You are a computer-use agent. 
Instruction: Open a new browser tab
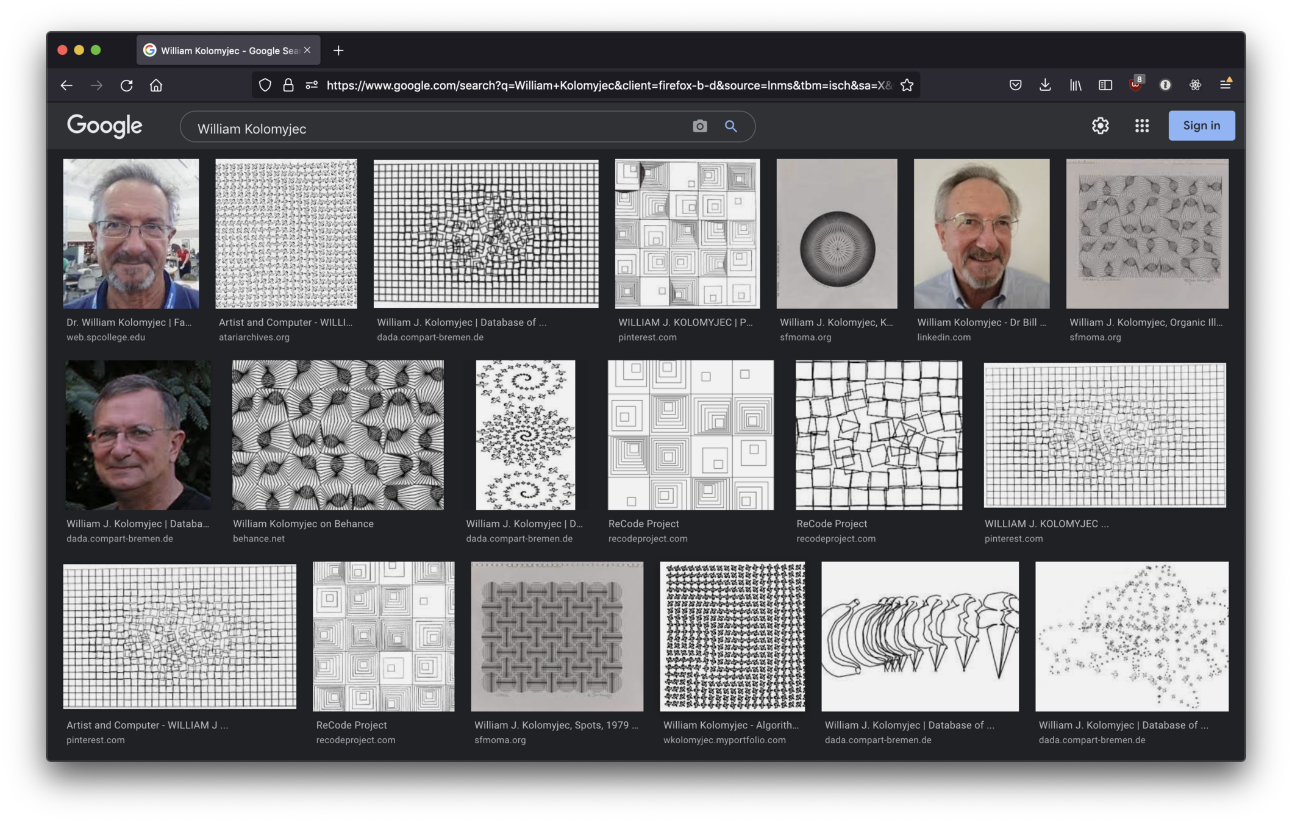338,51
